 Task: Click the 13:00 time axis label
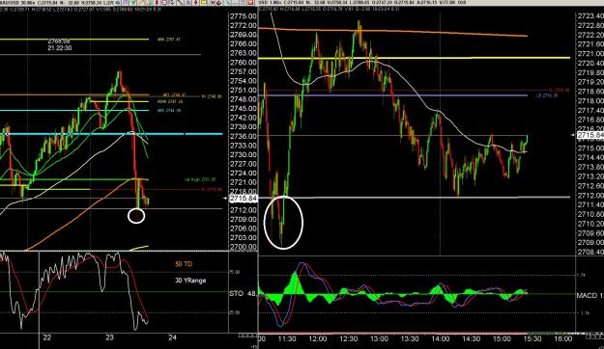pyautogui.click(x=379, y=338)
